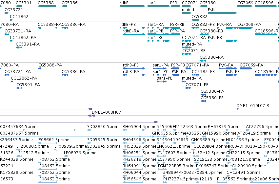Select the LP08939.3prime EST label
The height and width of the screenshot is (184, 279).
[x=70, y=146]
